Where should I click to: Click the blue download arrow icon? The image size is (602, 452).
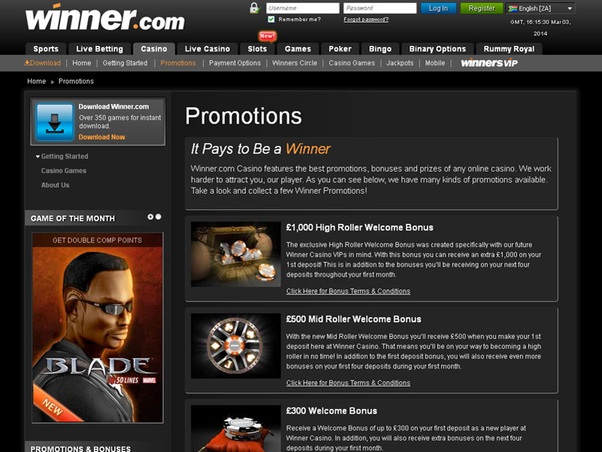coord(54,122)
